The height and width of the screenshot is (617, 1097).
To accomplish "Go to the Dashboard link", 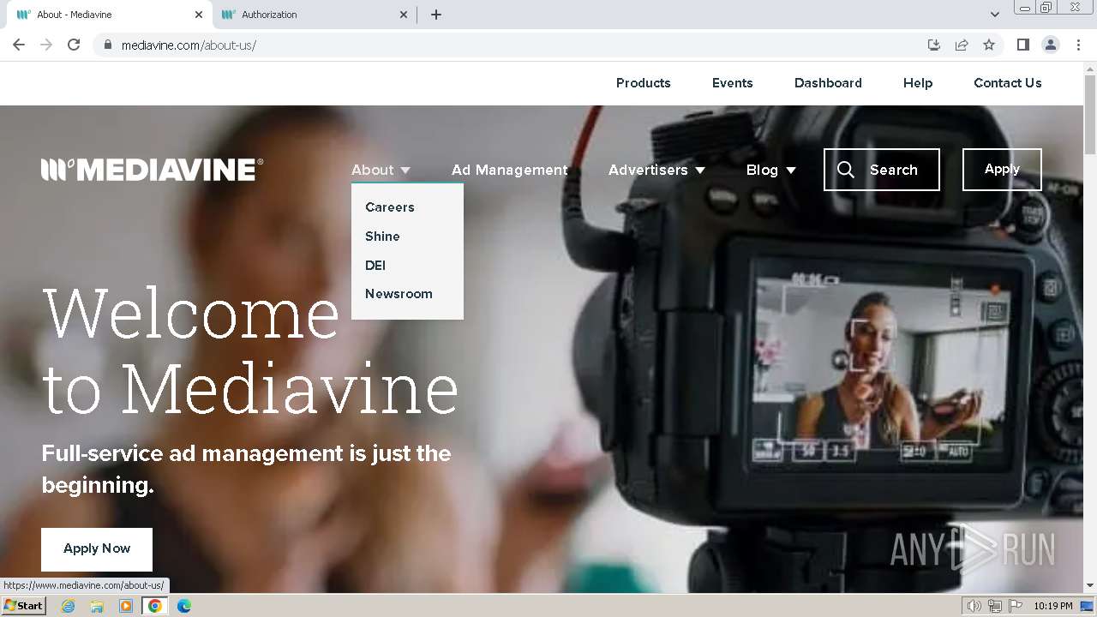I will [828, 83].
